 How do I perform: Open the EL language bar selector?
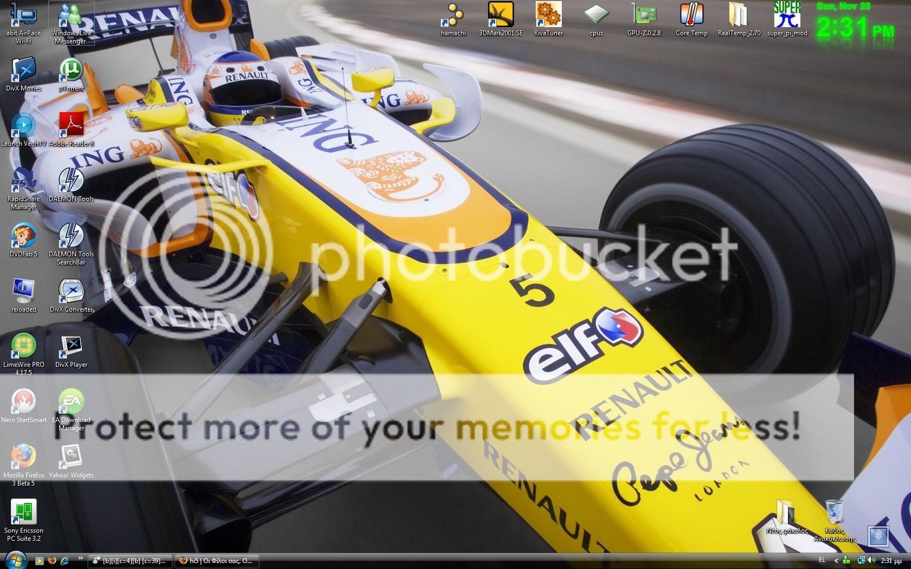tap(822, 560)
